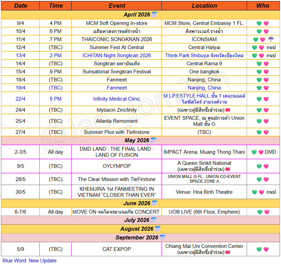Image resolution: width=281 pixels, height=264 pixels.
Task: Click the ICONSIAM location cell
Action: click(204, 39)
